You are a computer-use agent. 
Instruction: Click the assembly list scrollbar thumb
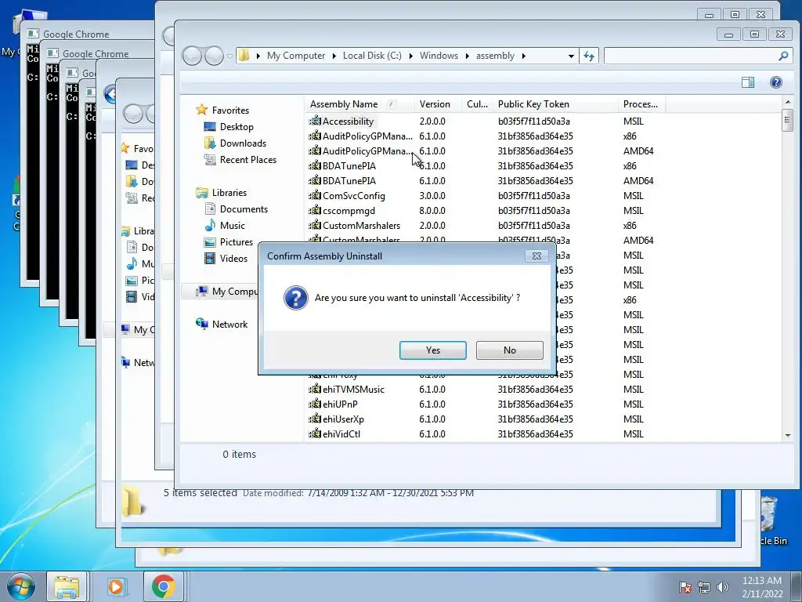coord(788,121)
